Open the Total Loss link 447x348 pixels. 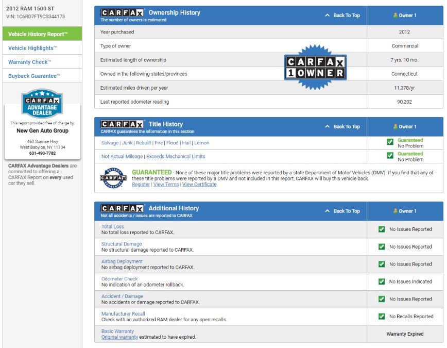pyautogui.click(x=113, y=226)
